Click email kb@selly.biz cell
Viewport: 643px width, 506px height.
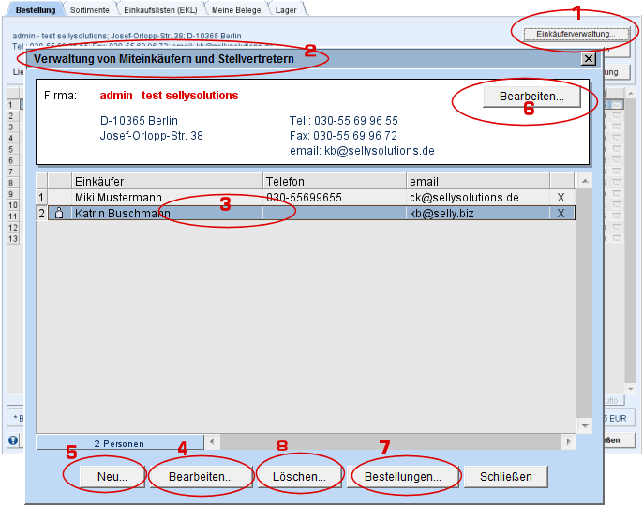tap(441, 214)
